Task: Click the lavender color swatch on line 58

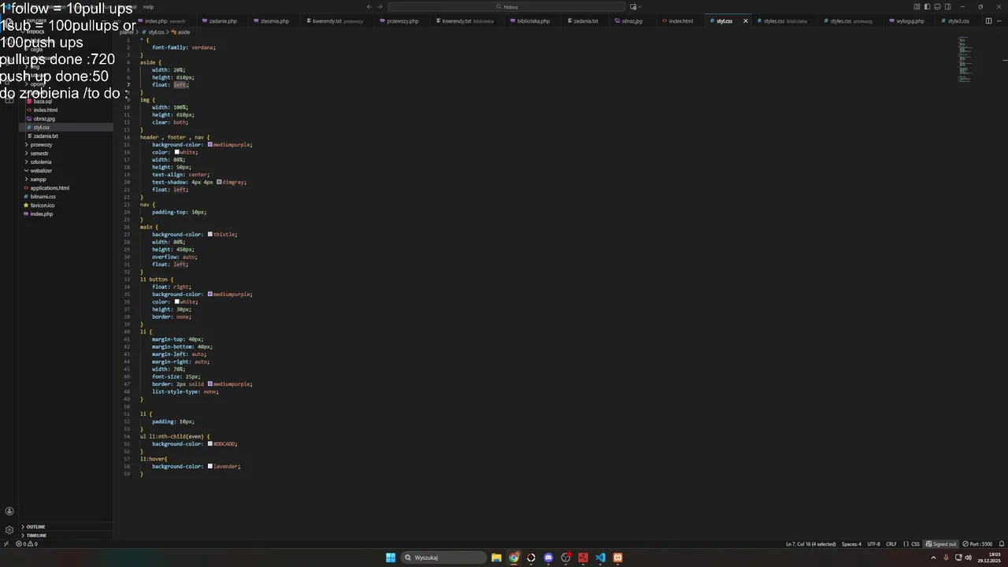Action: pos(210,466)
